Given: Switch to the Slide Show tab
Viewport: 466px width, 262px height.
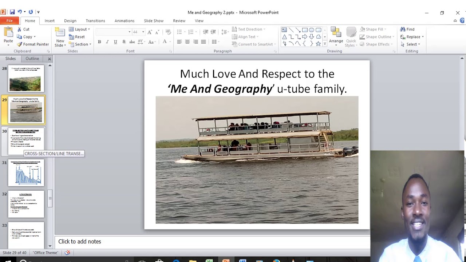Looking at the screenshot, I should pyautogui.click(x=154, y=21).
